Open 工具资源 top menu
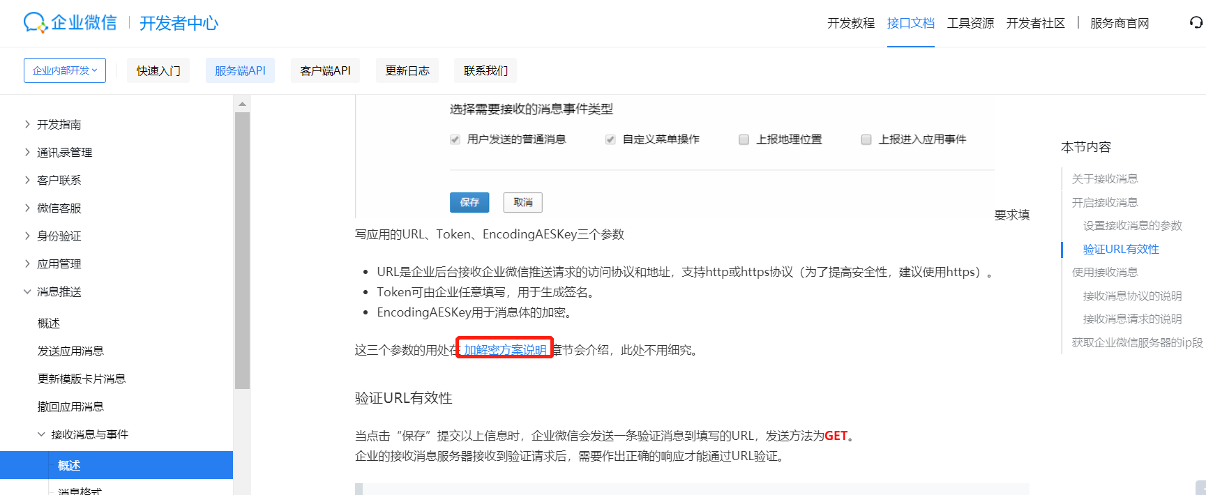1206x495 pixels. pos(970,23)
